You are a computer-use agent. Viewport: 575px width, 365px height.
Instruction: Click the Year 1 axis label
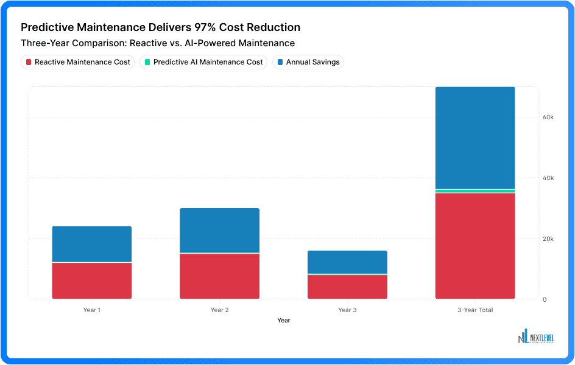pyautogui.click(x=92, y=310)
